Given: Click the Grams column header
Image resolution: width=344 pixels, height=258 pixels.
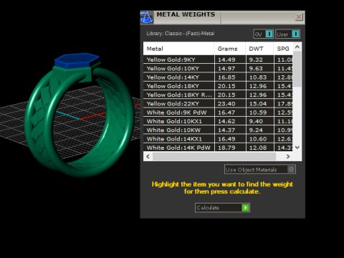Looking at the screenshot, I should click(x=230, y=49).
